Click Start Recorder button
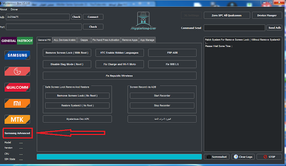 point(162,95)
